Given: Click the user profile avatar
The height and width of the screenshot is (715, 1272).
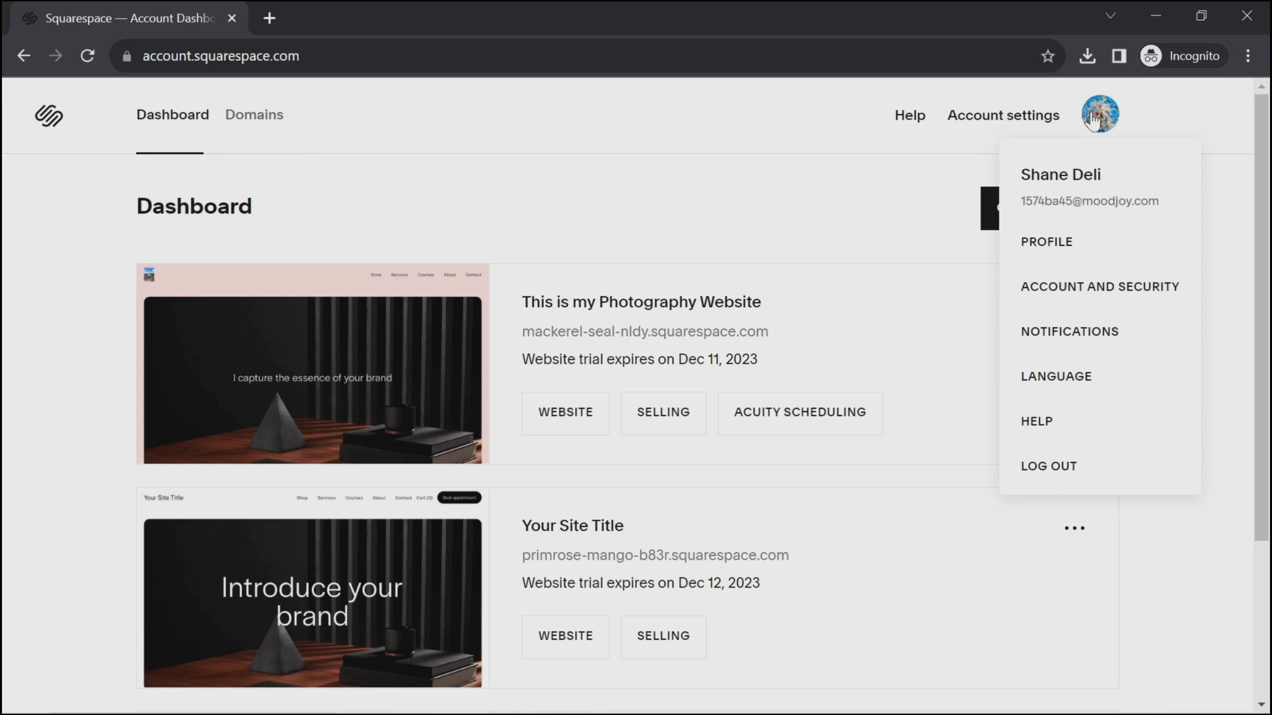Looking at the screenshot, I should 1100,114.
